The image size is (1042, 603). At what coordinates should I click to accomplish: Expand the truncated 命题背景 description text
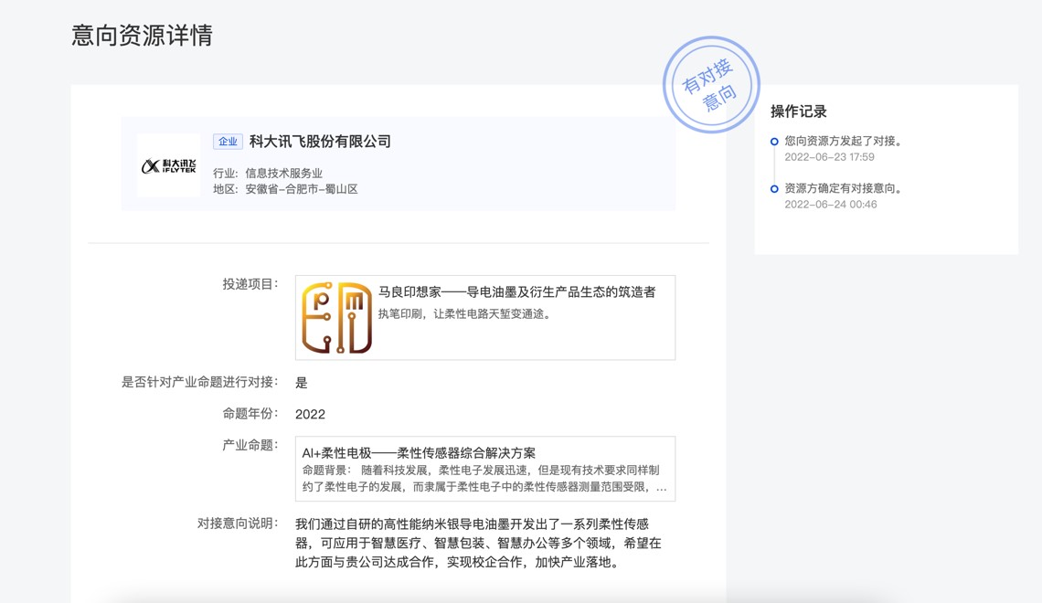point(484,479)
